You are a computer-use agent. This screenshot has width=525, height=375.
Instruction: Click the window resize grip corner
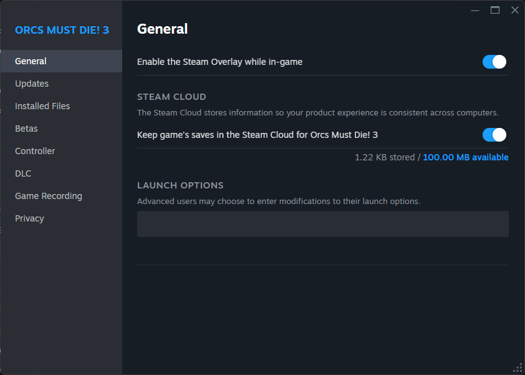[518, 368]
